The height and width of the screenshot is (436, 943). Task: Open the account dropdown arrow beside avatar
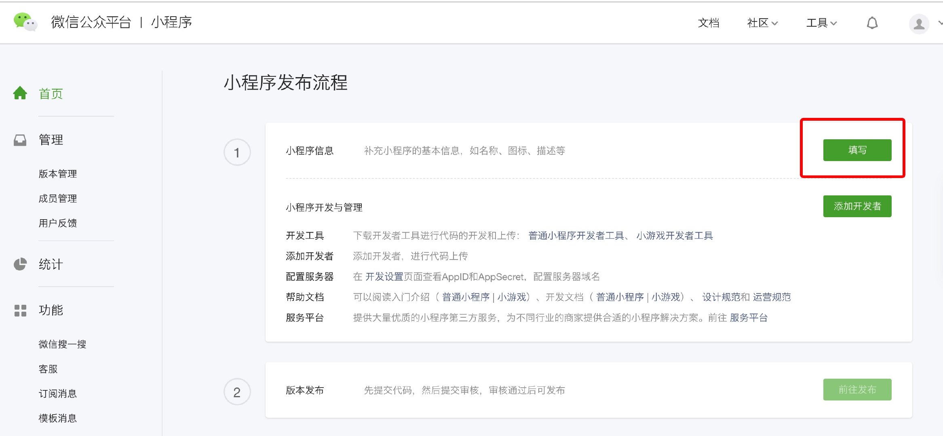pos(940,23)
